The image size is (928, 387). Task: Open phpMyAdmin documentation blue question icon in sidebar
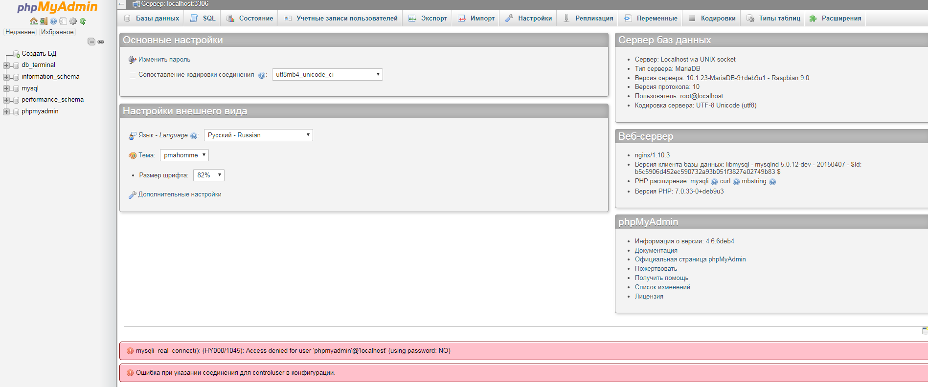coord(53,21)
